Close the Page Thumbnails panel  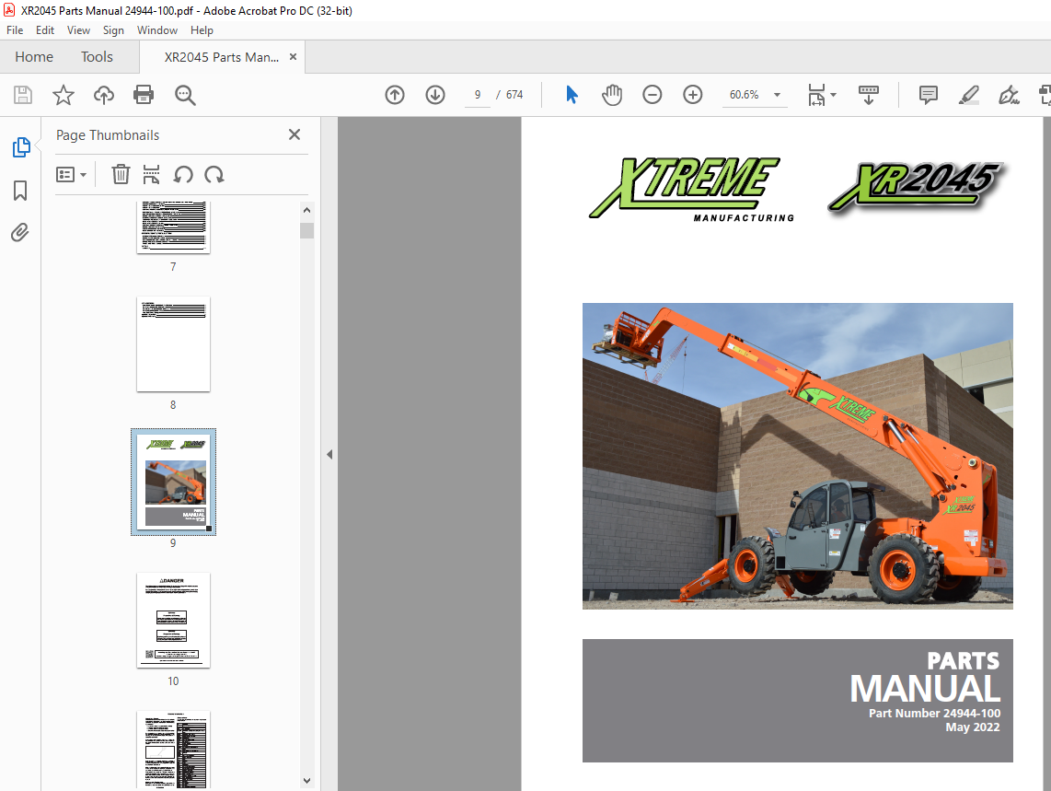click(295, 134)
